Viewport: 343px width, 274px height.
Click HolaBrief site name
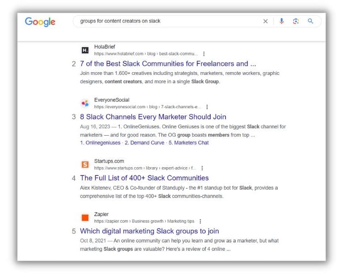click(x=105, y=47)
